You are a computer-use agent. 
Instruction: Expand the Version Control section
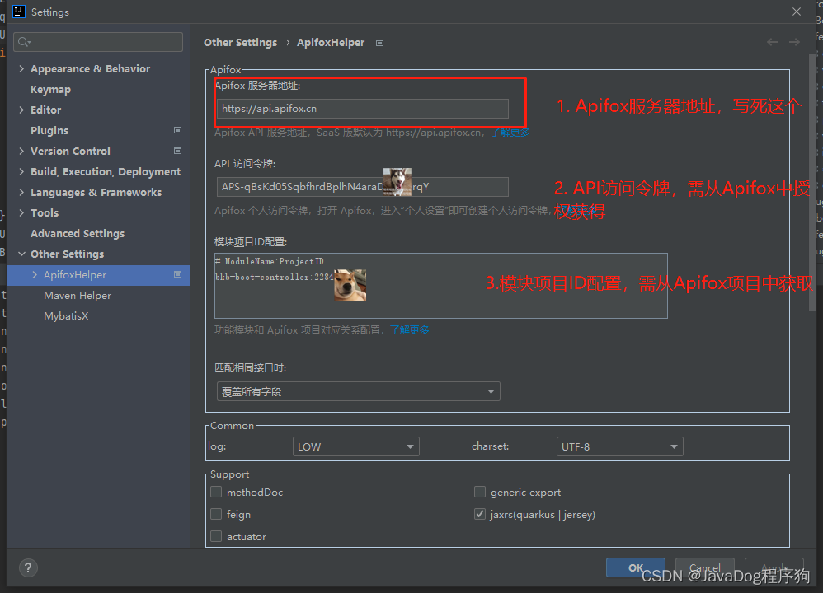(x=21, y=151)
